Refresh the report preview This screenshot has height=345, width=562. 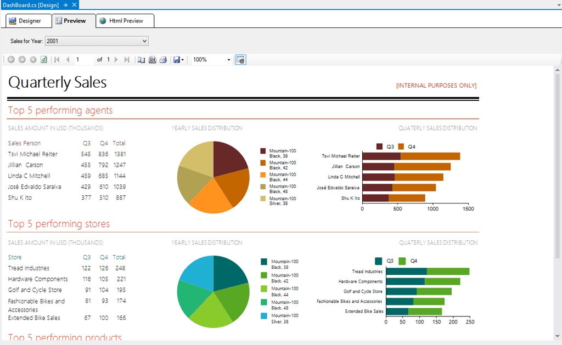click(x=44, y=59)
